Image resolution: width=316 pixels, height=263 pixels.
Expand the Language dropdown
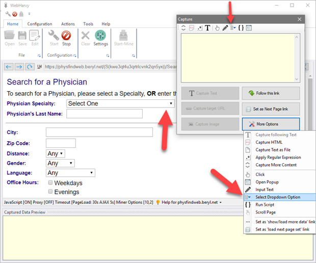point(70,173)
